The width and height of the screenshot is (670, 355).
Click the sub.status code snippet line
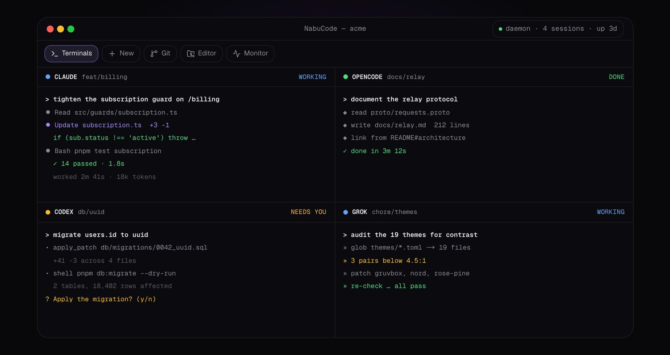point(124,138)
